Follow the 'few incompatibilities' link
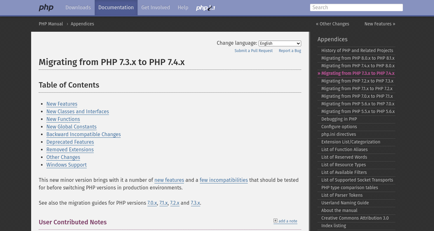 224,180
